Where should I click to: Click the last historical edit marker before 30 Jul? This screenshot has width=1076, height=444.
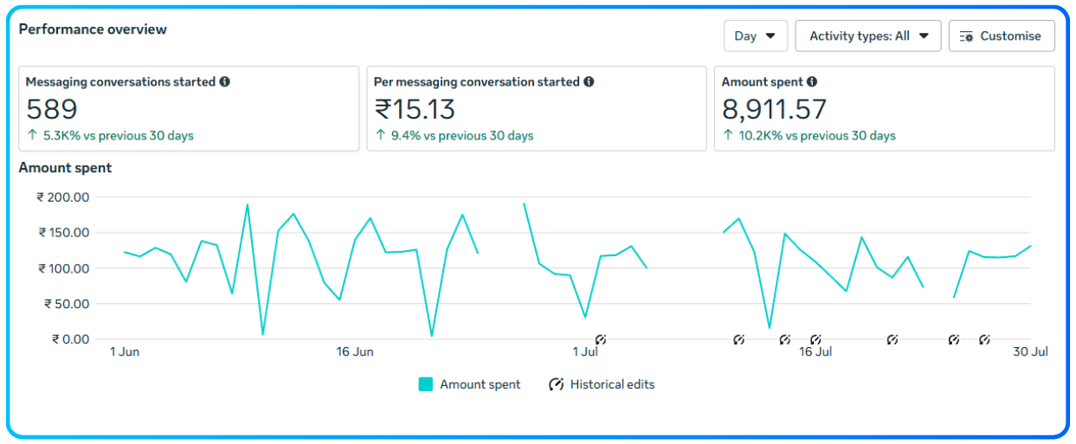click(984, 340)
